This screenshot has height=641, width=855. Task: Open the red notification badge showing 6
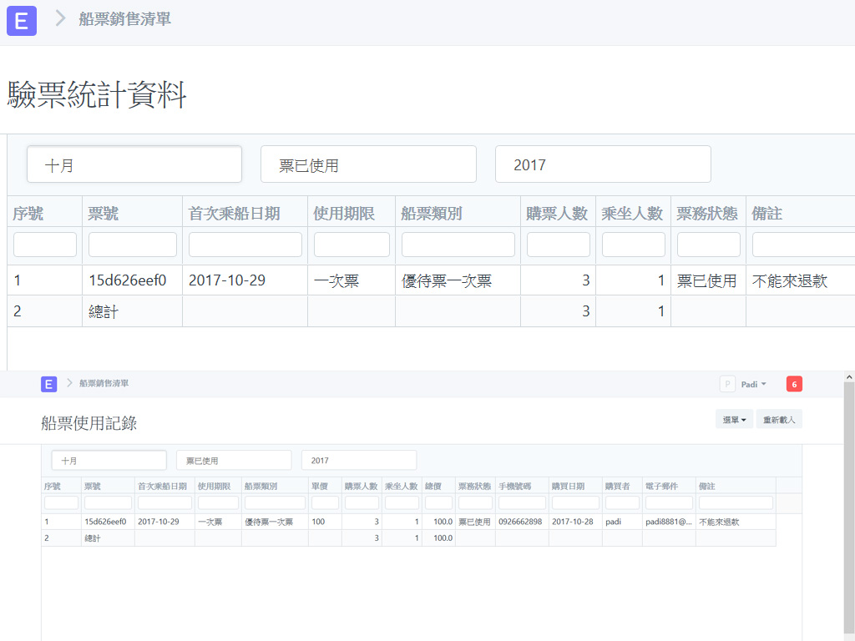[x=794, y=384]
